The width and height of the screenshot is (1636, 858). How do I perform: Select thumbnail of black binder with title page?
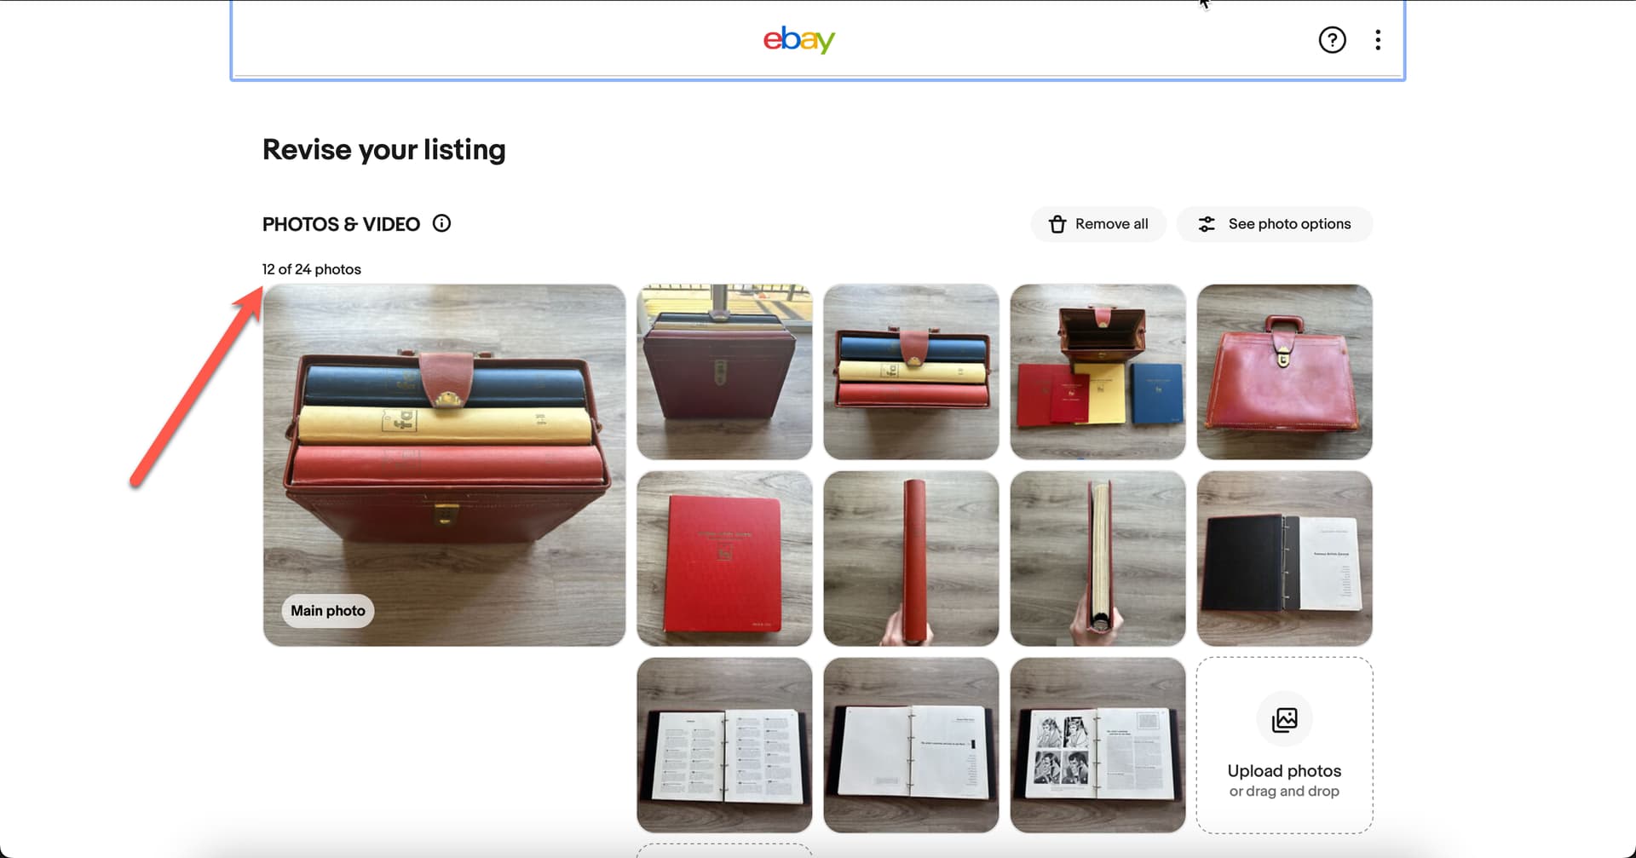click(1284, 558)
